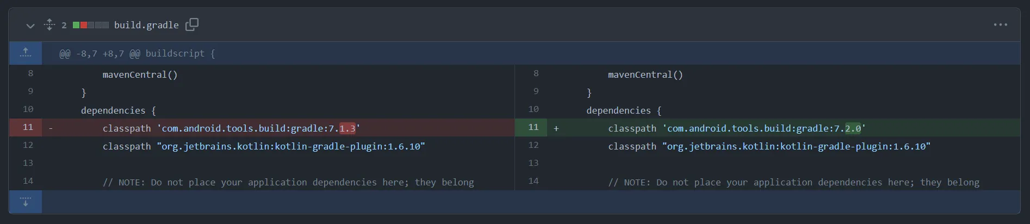Click line number 8 in left pane
The image size is (1030, 224).
pos(30,73)
